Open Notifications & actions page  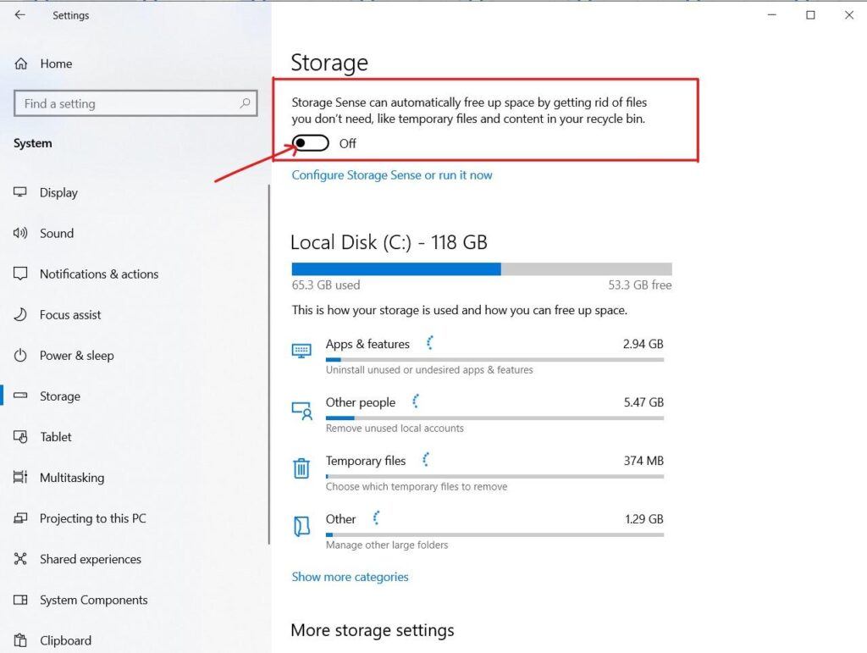135,274
